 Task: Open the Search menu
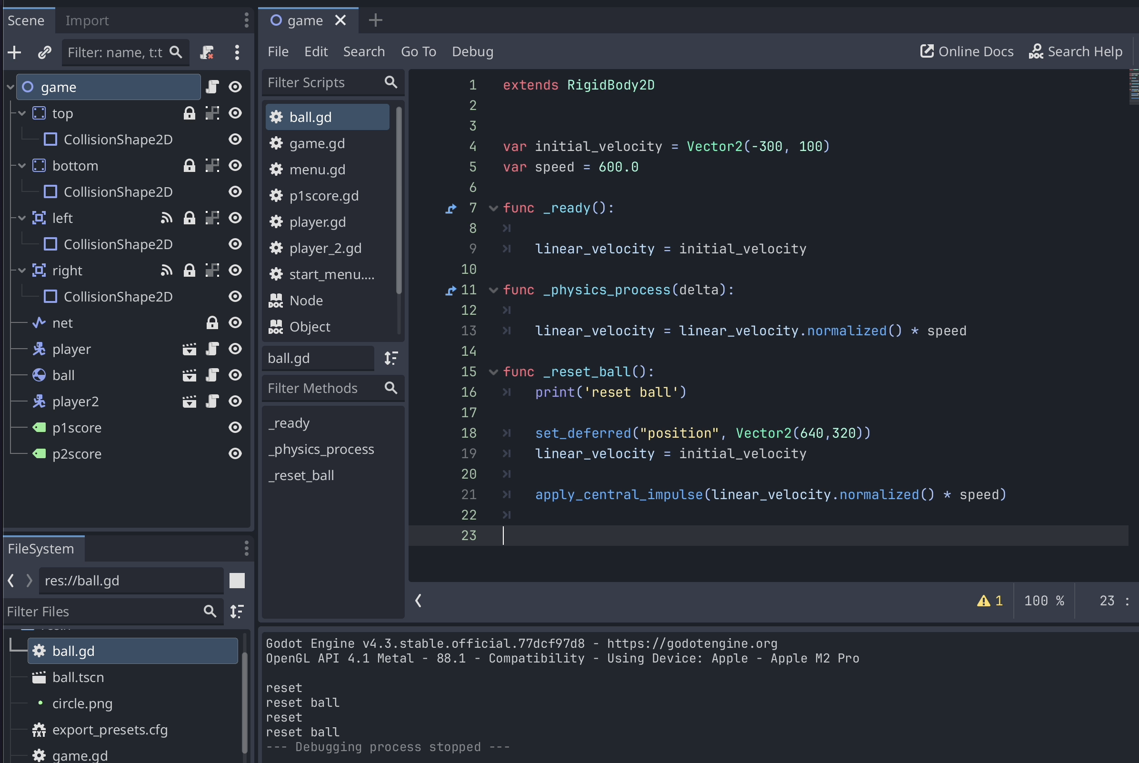364,51
